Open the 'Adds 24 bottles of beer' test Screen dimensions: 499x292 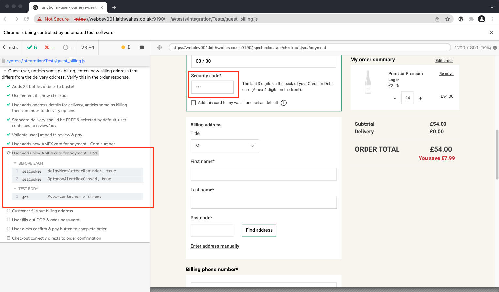[43, 86]
